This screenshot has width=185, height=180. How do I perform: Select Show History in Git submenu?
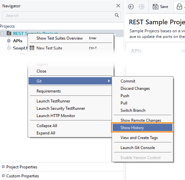coord(142,128)
